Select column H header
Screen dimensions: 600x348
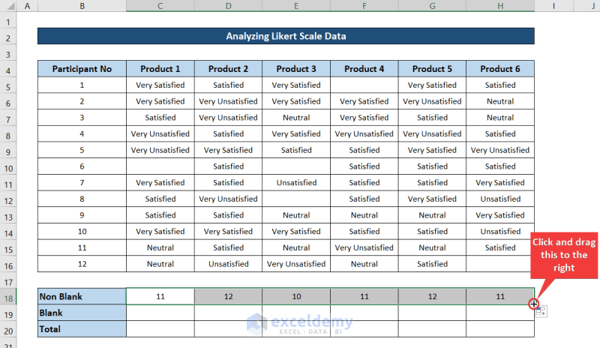(x=500, y=6)
